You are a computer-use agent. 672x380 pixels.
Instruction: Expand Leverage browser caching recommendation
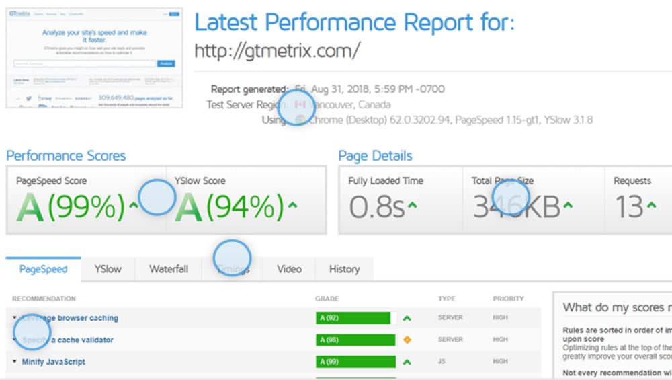(15, 318)
